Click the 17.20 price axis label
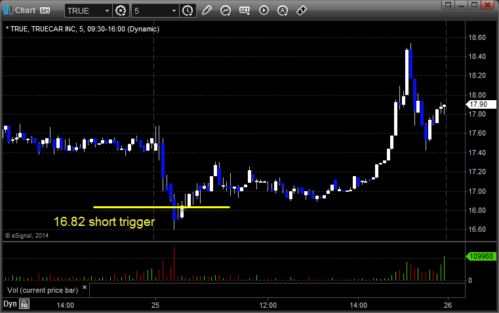The image size is (499, 313). coord(477,172)
